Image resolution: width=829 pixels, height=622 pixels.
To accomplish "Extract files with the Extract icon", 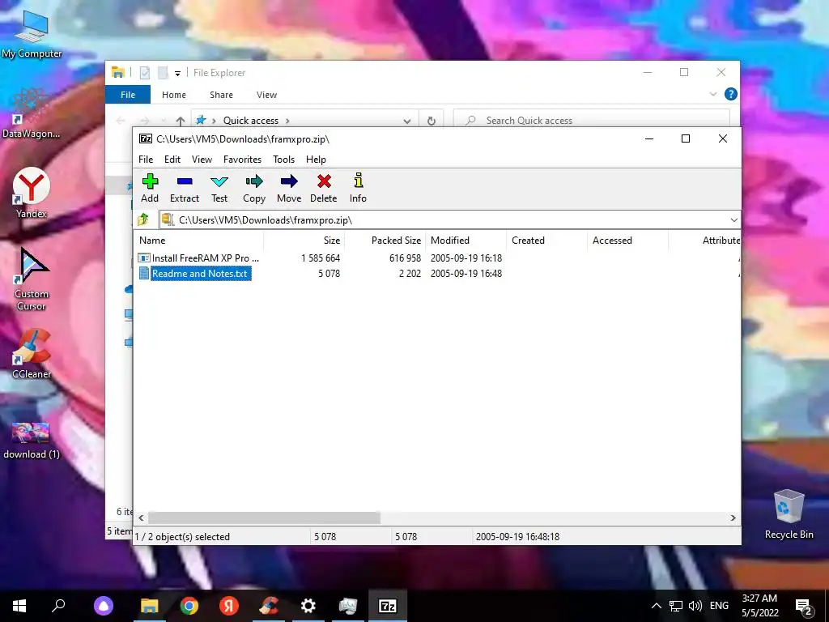I will coord(184,188).
